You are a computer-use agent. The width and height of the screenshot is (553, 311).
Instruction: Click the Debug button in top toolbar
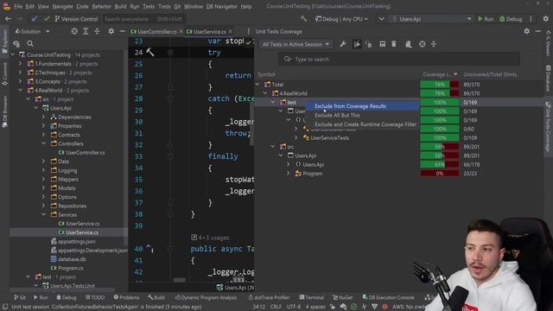tap(511, 19)
